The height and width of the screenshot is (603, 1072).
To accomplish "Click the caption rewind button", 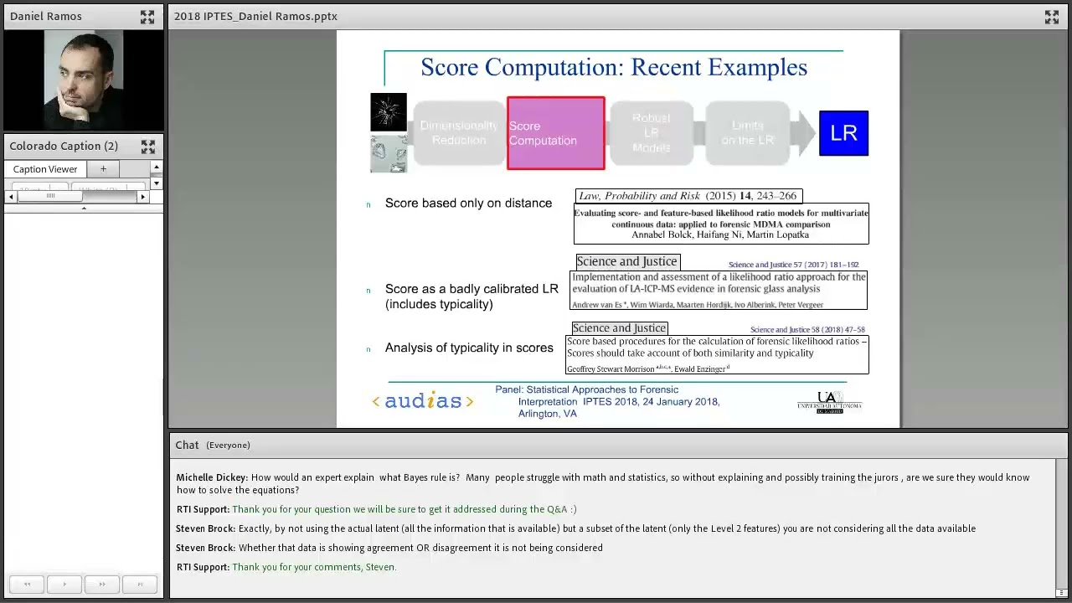I will pyautogui.click(x=27, y=585).
